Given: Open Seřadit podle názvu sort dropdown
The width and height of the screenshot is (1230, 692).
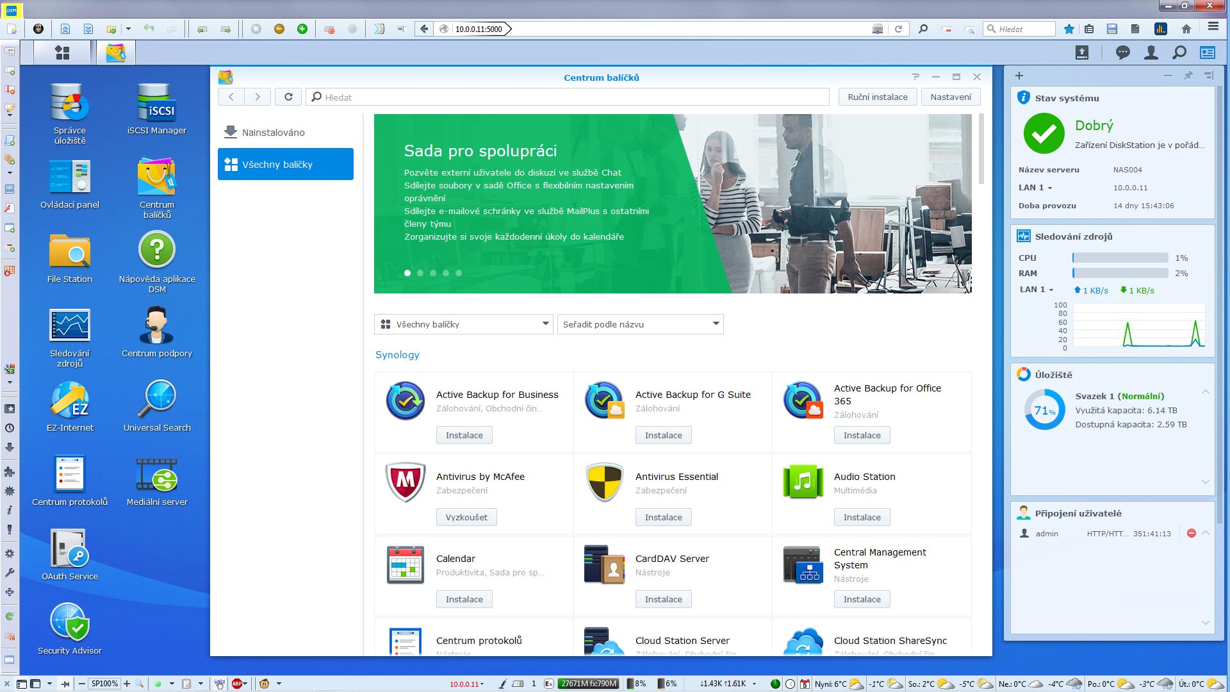Looking at the screenshot, I should pos(641,324).
